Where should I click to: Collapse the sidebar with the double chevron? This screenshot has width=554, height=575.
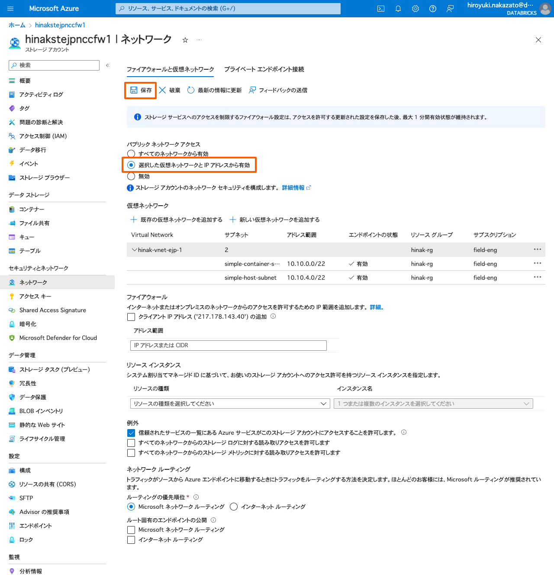(x=108, y=65)
